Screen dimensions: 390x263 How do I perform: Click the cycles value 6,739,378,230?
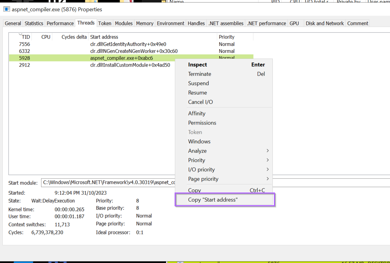pos(47,232)
